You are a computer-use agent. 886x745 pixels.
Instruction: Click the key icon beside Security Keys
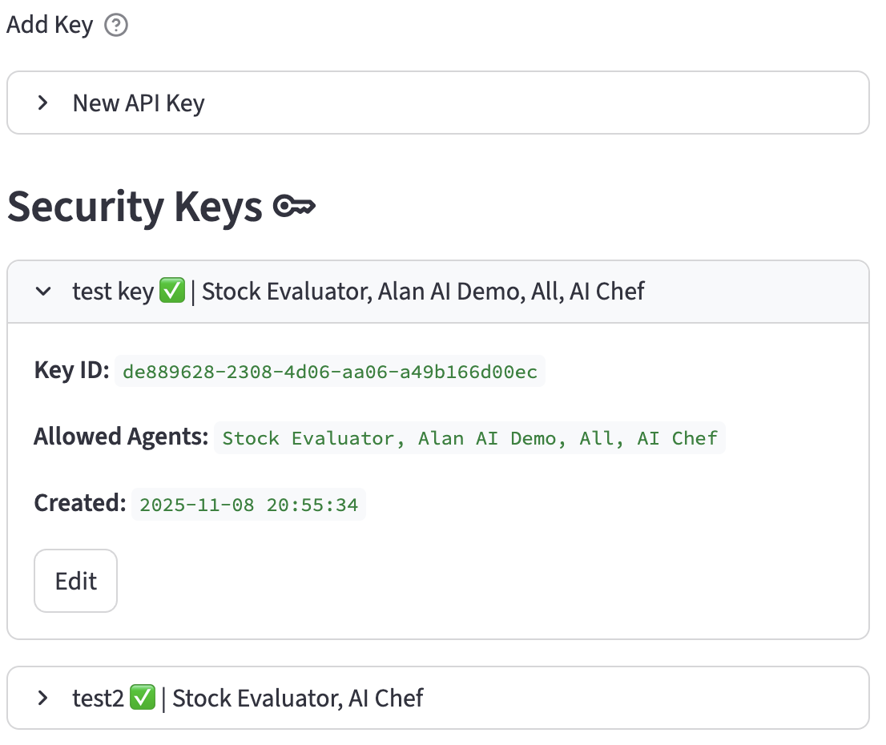point(294,208)
